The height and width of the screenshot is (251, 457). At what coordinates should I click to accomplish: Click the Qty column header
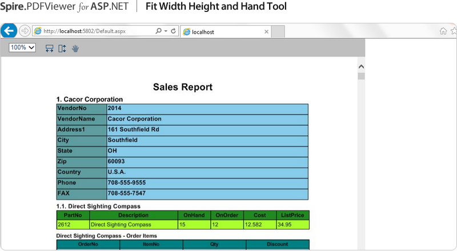click(x=214, y=244)
